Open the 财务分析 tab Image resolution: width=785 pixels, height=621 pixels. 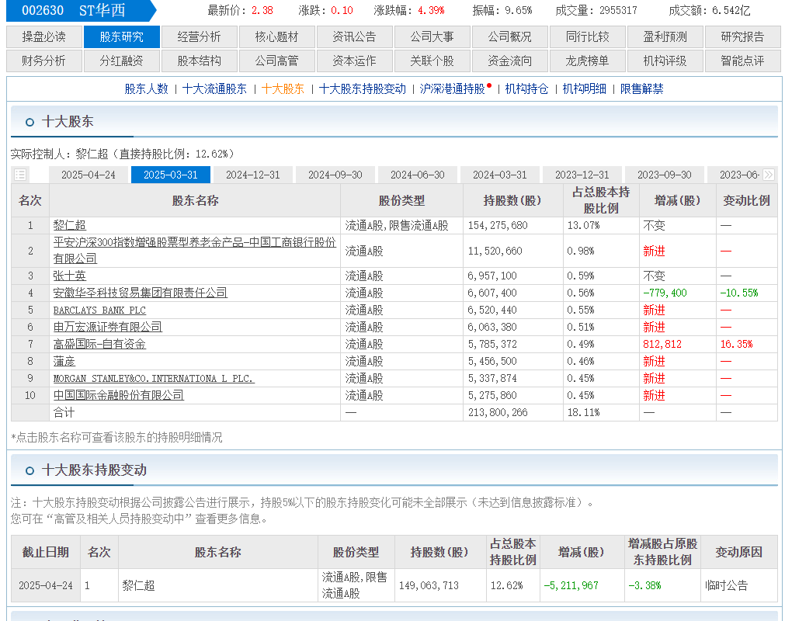tap(44, 61)
